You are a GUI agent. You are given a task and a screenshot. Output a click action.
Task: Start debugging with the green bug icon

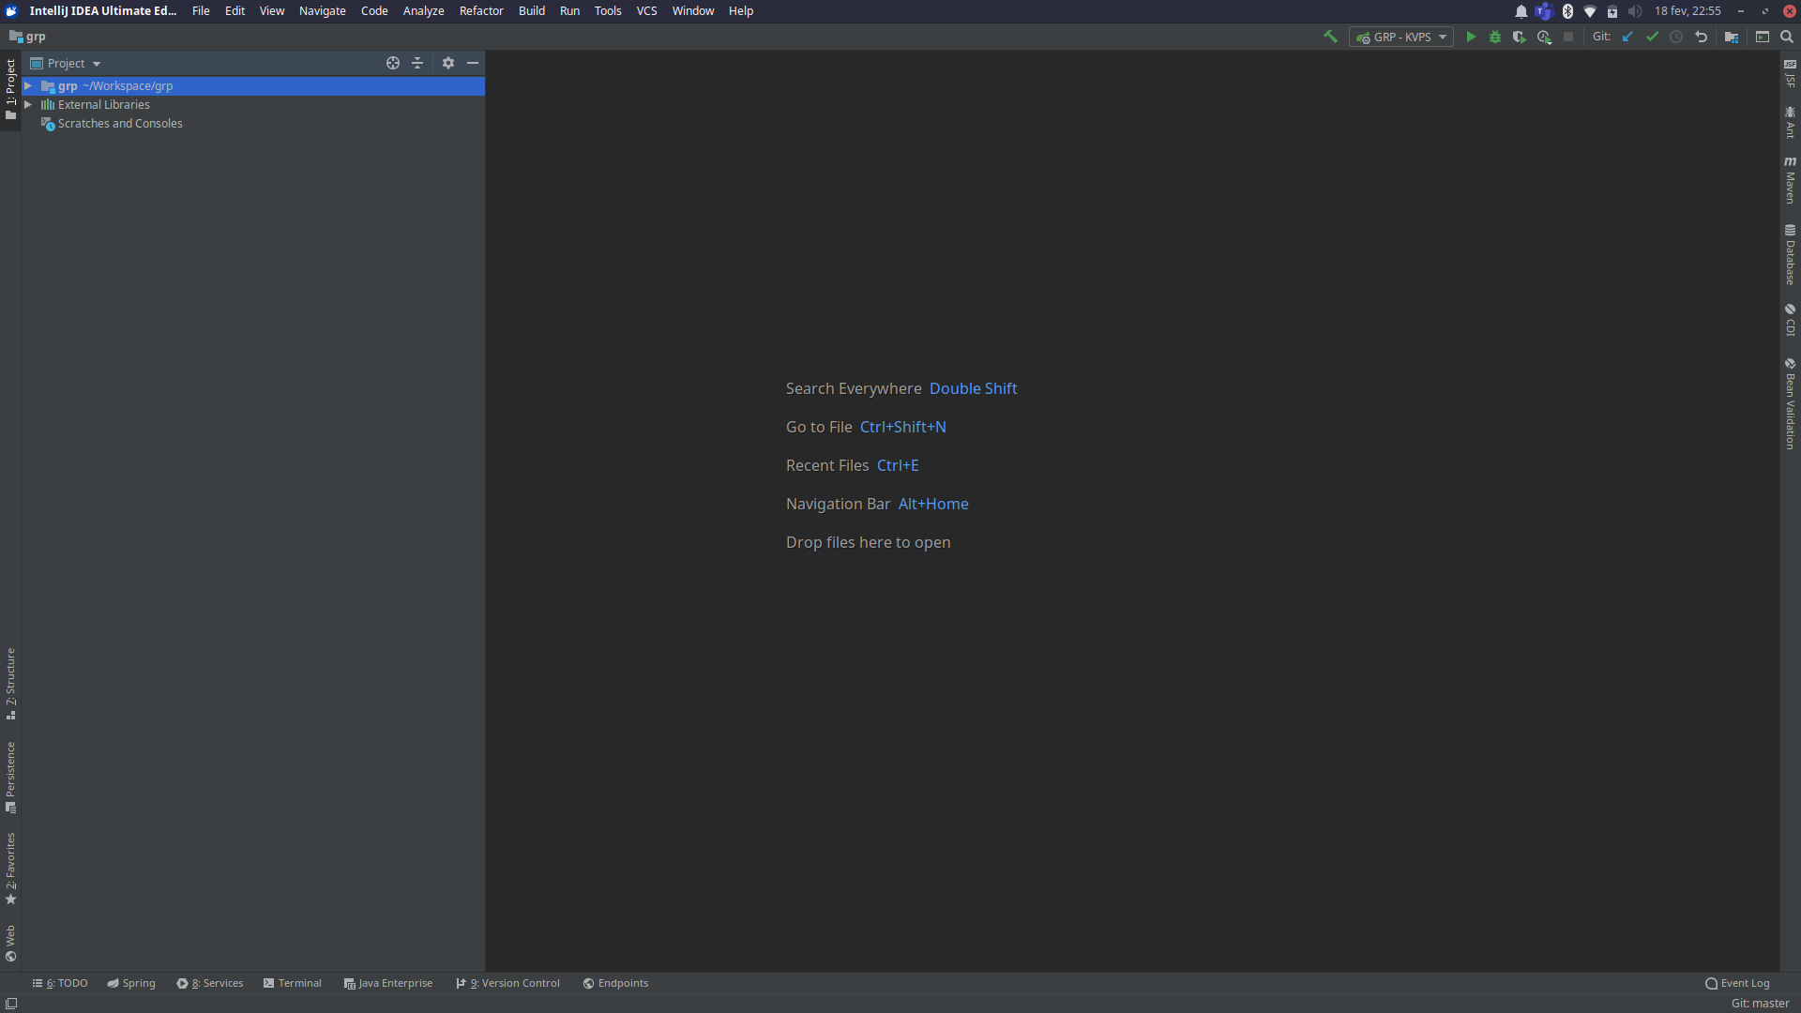click(x=1495, y=37)
